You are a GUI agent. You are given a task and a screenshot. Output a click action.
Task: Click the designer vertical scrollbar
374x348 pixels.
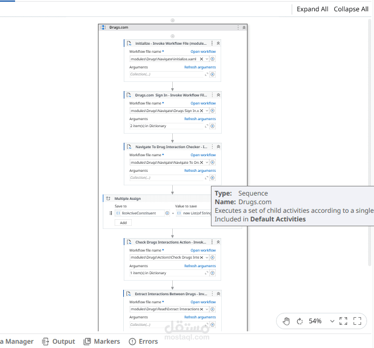[x=370, y=143]
